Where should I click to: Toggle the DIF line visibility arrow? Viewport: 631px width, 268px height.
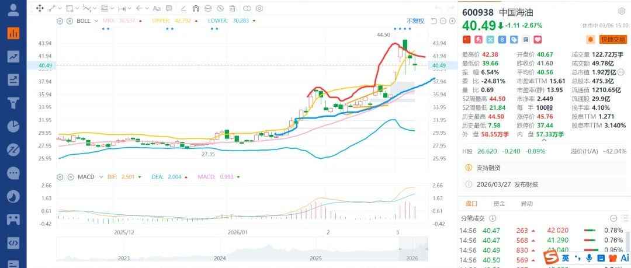tap(140, 177)
